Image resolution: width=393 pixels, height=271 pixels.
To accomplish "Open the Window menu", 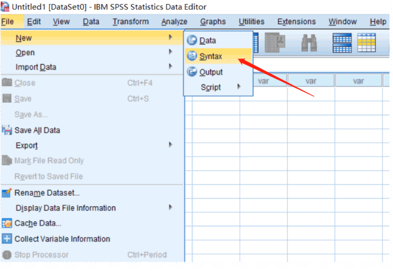I will [x=343, y=22].
